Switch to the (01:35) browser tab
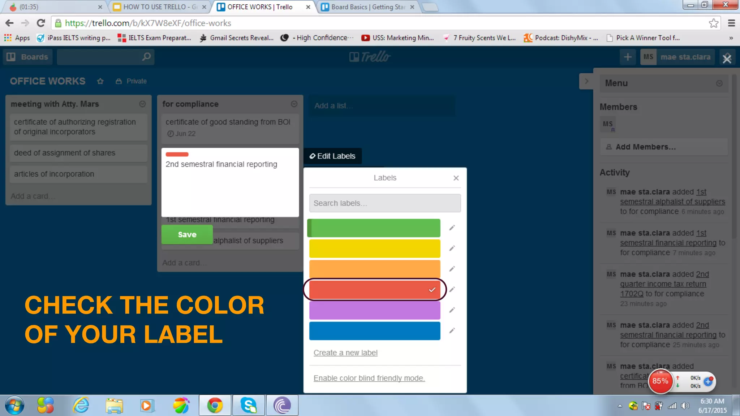 pos(54,7)
